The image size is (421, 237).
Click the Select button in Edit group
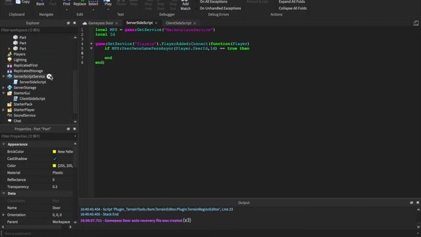click(93, 3)
